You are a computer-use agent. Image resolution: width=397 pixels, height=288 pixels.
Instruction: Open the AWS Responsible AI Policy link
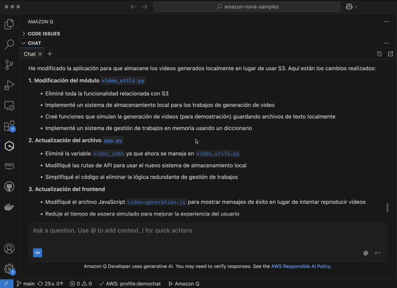300,266
